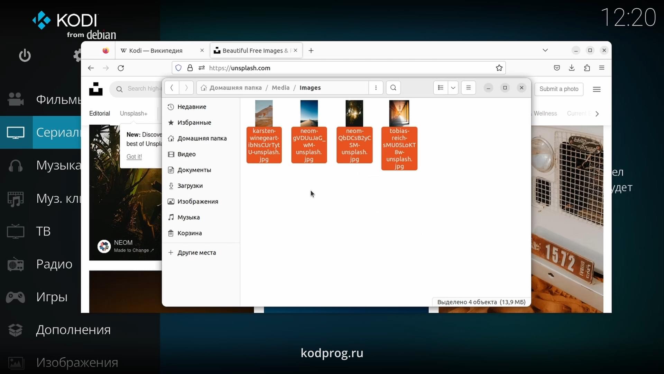
Task: Open the Pocket save icon in Firefox
Action: pos(557,68)
